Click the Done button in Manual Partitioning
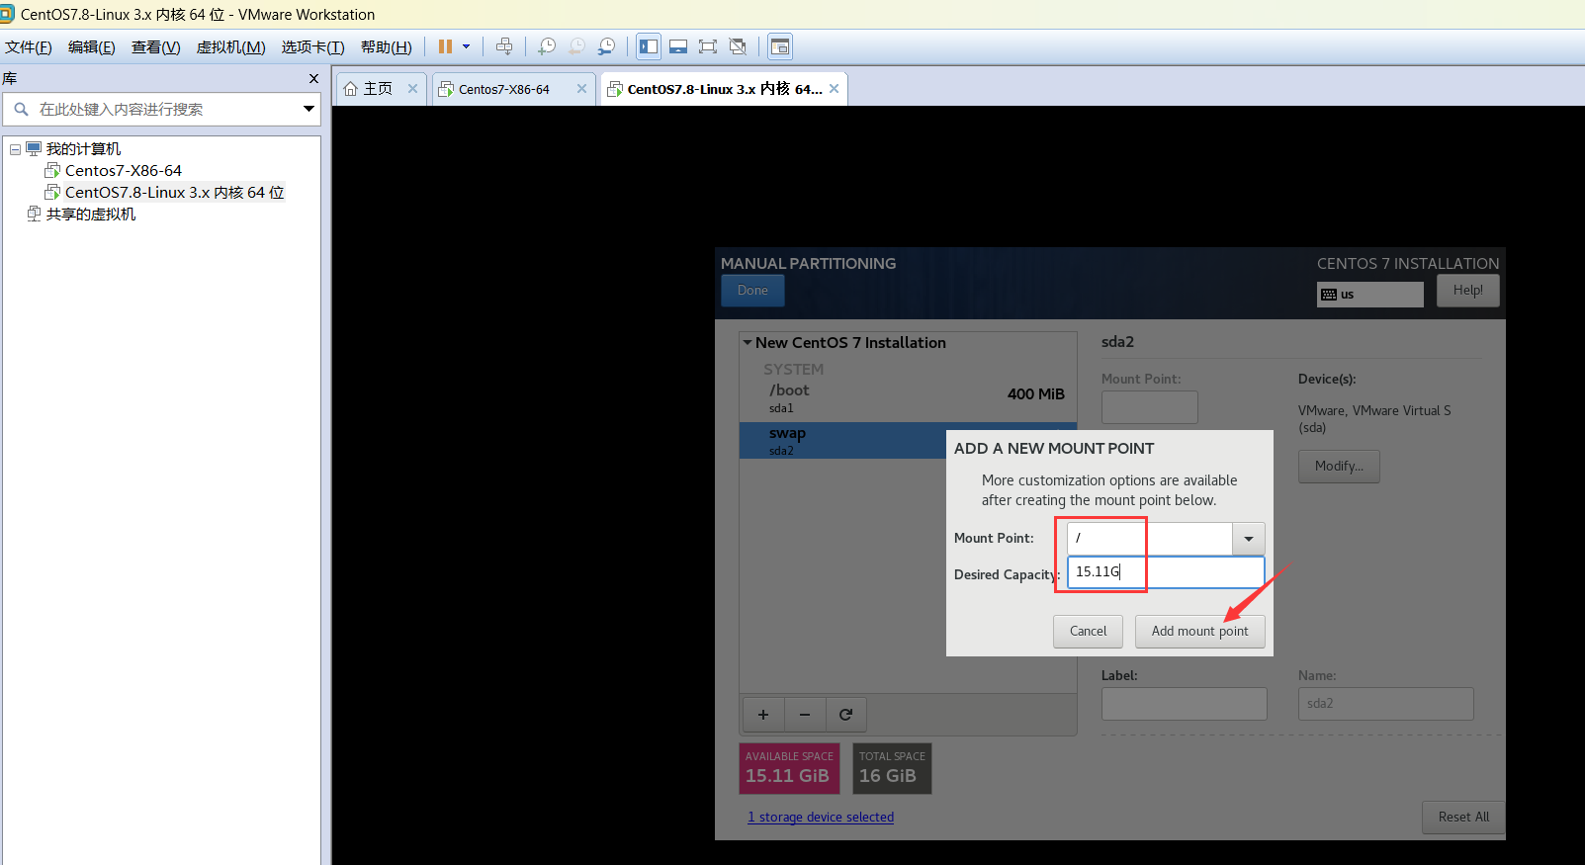The width and height of the screenshot is (1585, 865). point(752,291)
